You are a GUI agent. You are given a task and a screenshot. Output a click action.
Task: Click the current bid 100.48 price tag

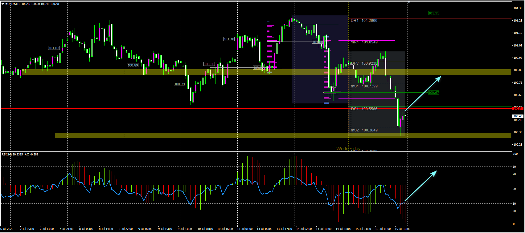(x=518, y=116)
